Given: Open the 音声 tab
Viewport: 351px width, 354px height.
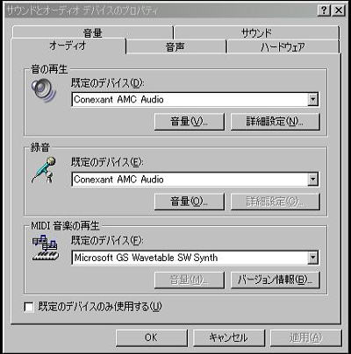Looking at the screenshot, I should [175, 46].
